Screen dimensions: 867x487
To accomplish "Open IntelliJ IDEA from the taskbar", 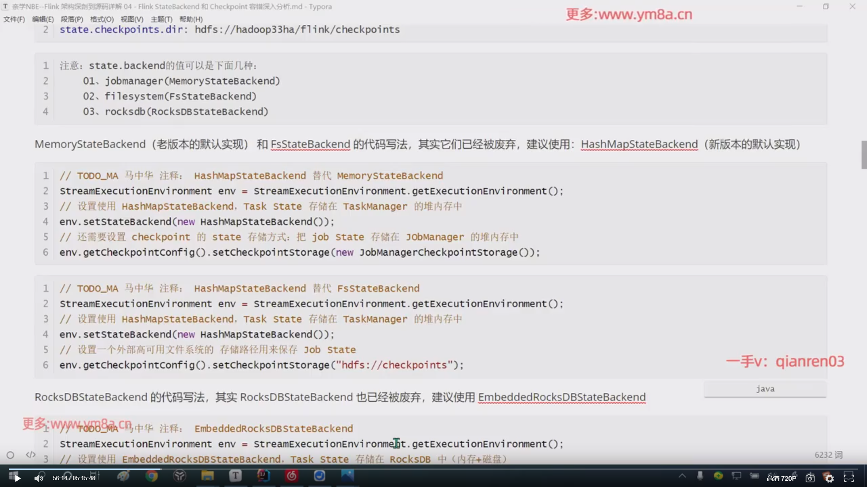I will tap(263, 476).
